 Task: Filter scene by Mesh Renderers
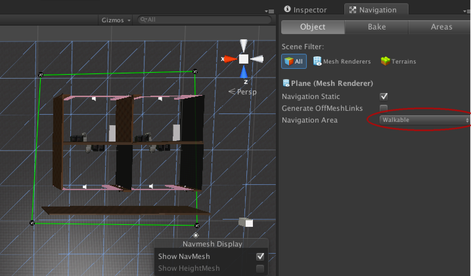[342, 61]
